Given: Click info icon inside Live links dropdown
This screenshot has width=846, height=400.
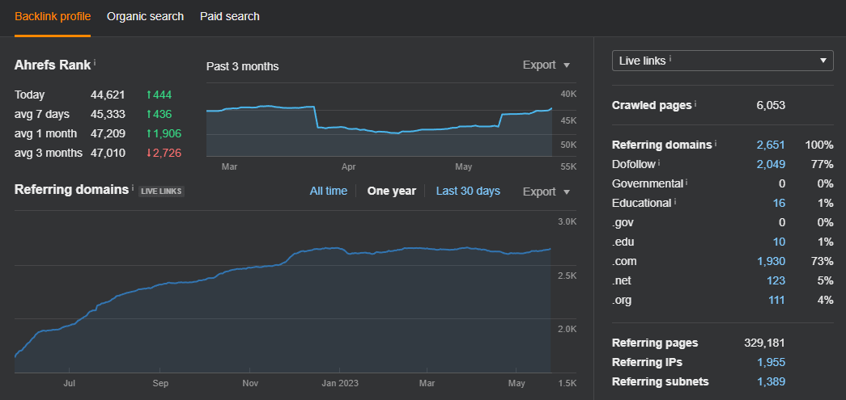Looking at the screenshot, I should tap(670, 59).
